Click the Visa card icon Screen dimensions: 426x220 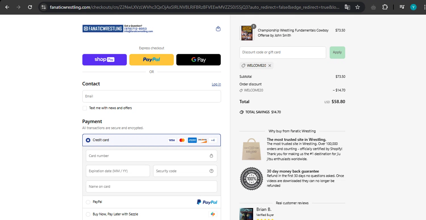[x=172, y=140]
